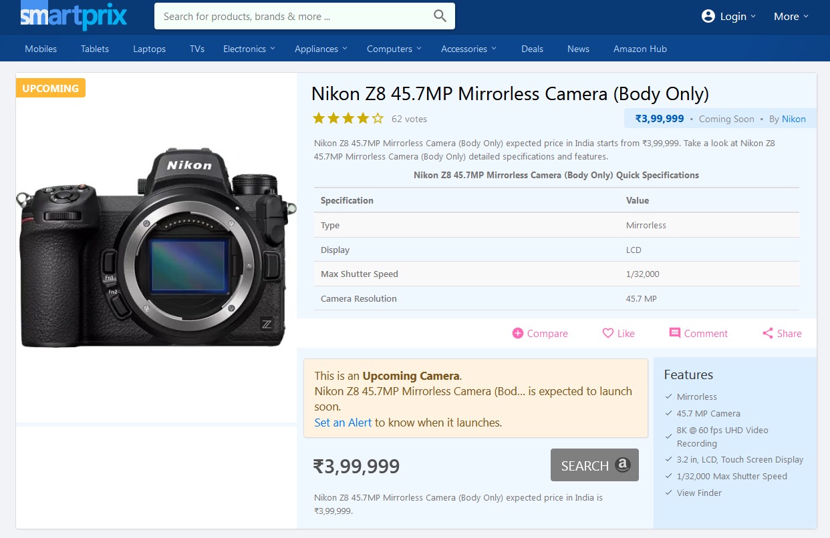Click the Smartprix logo

click(74, 16)
